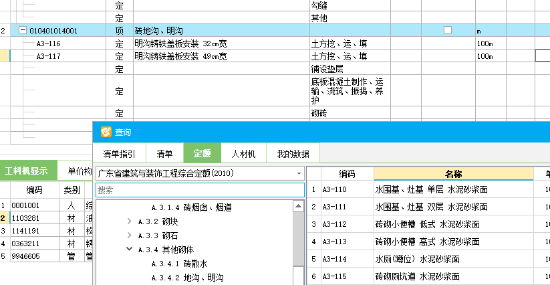
Task: Click 砖砌小便槽 高式 水泥砂浆面 name cell
Action: [454, 242]
